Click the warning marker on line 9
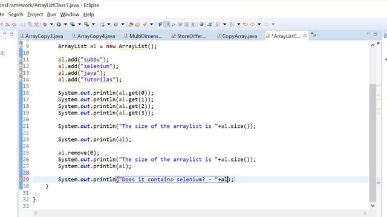The width and height of the screenshot is (387, 217). pos(21,46)
